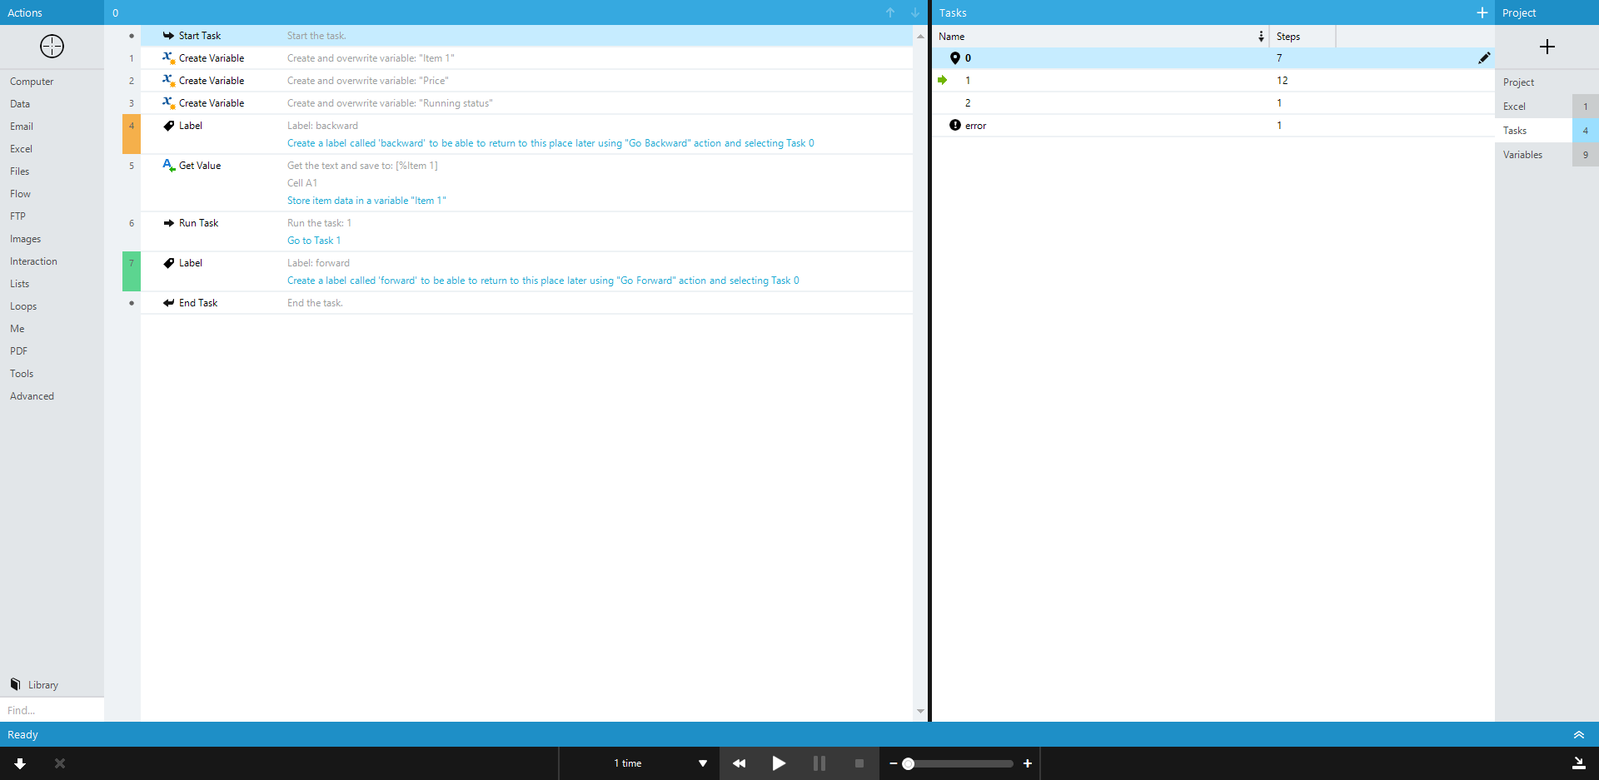1599x780 pixels.
Task: Open the Data actions category
Action: (20, 104)
